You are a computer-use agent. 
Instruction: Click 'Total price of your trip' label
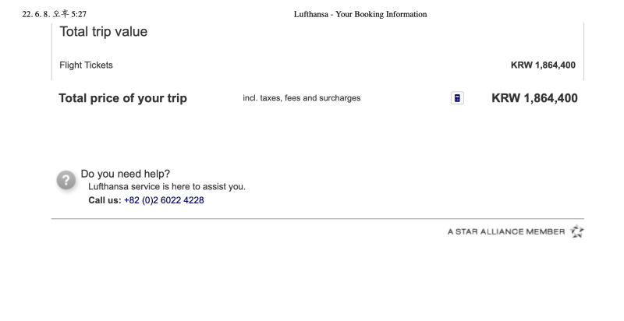click(x=123, y=98)
